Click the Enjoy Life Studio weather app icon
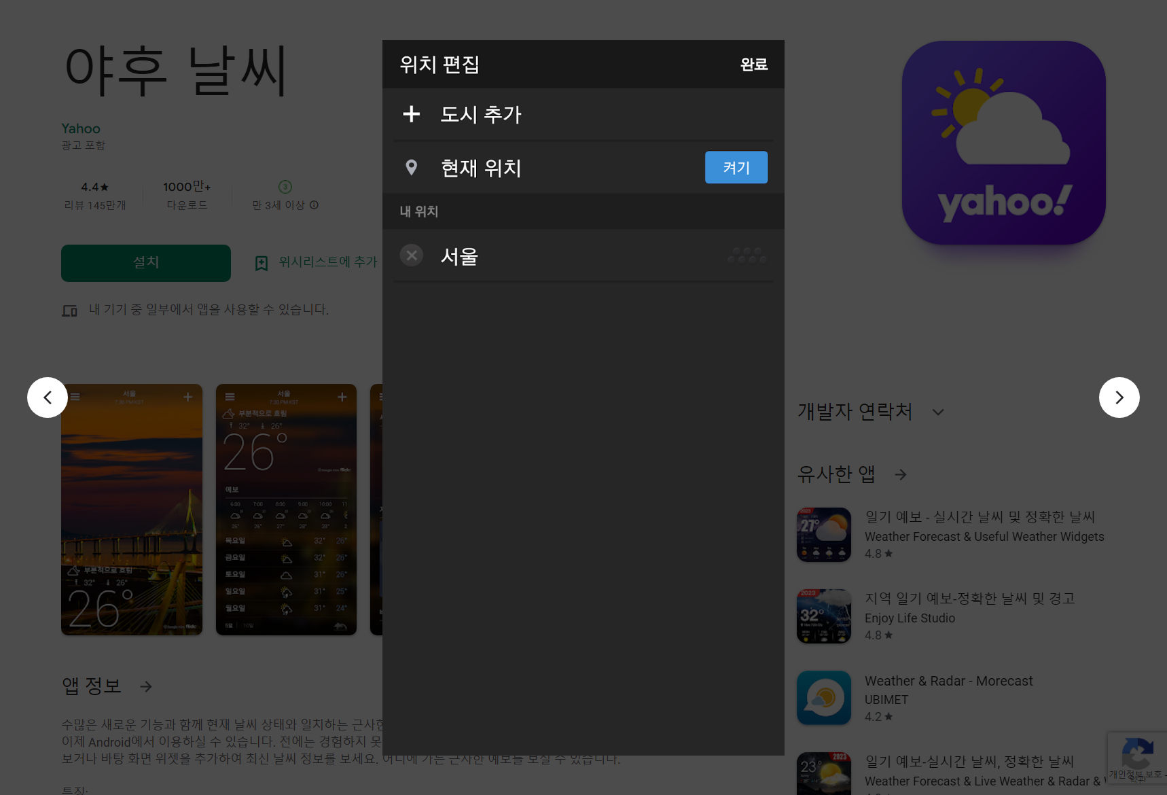Viewport: 1167px width, 795px height. [824, 616]
